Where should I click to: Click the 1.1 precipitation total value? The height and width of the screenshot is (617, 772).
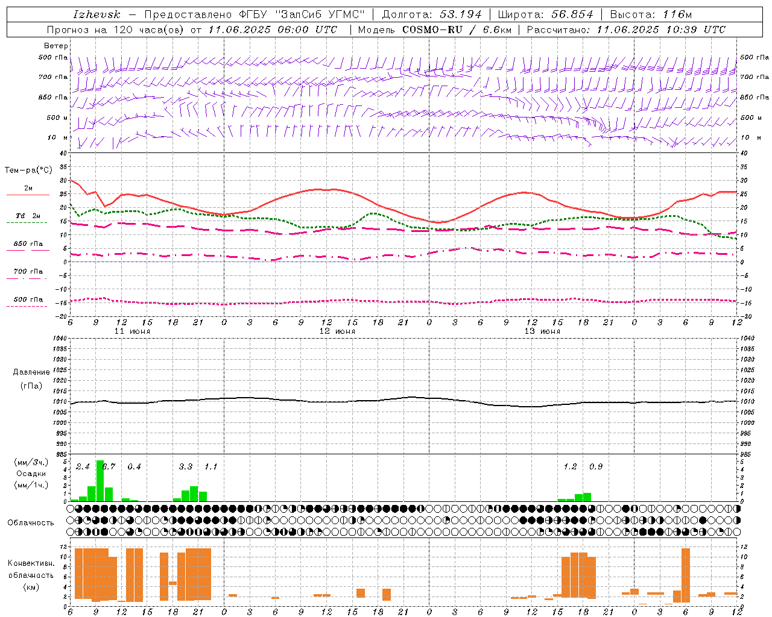coord(210,467)
